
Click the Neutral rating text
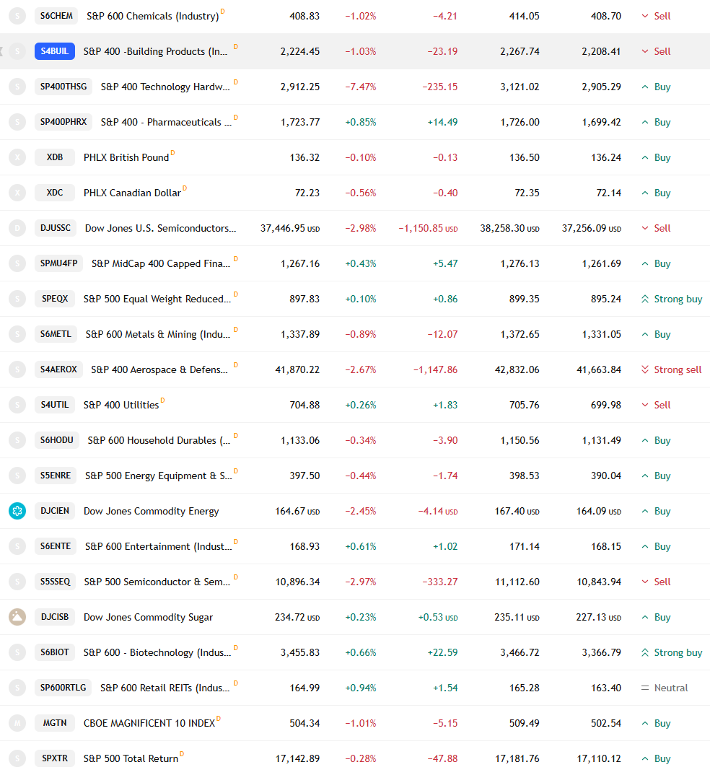pyautogui.click(x=671, y=688)
